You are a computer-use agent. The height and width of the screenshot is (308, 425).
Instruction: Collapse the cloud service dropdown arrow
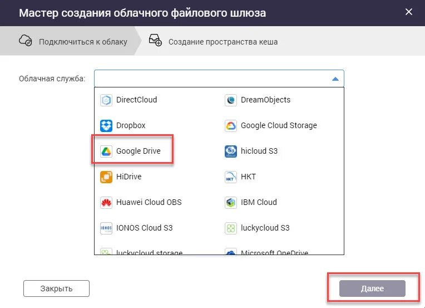(335, 79)
